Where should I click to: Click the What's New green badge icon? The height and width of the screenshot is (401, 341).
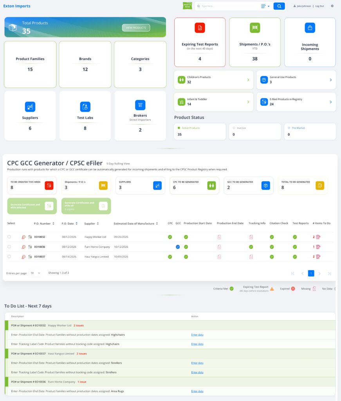coord(188,6)
